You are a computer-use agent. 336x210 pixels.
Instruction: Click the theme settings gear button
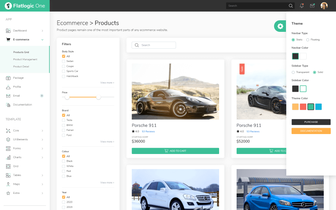280,26
